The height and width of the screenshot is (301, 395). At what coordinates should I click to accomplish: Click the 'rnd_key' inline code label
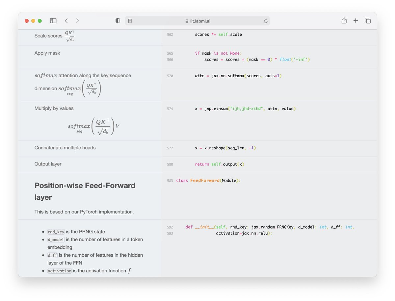point(56,232)
